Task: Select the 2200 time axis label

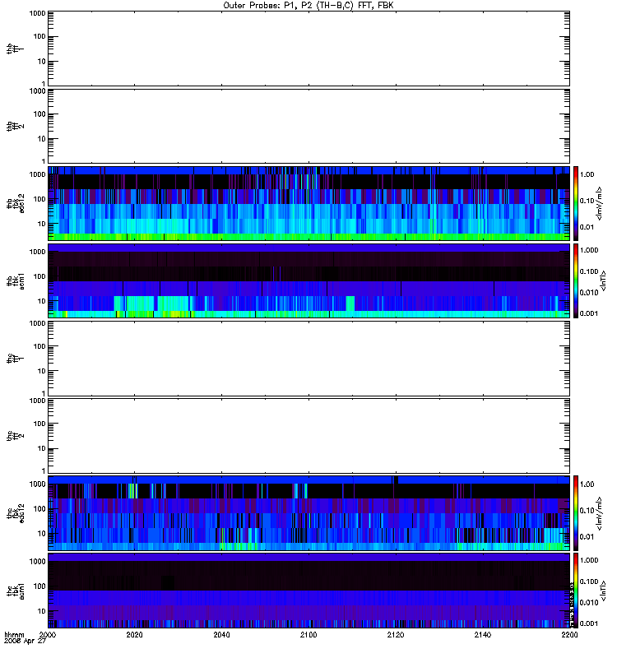Action: point(569,634)
